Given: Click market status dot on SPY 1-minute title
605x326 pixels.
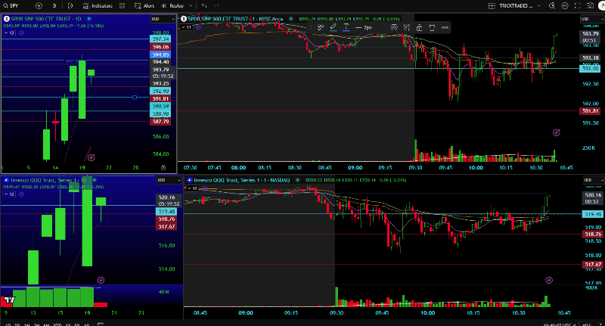Looking at the screenshot, I should 291,18.
